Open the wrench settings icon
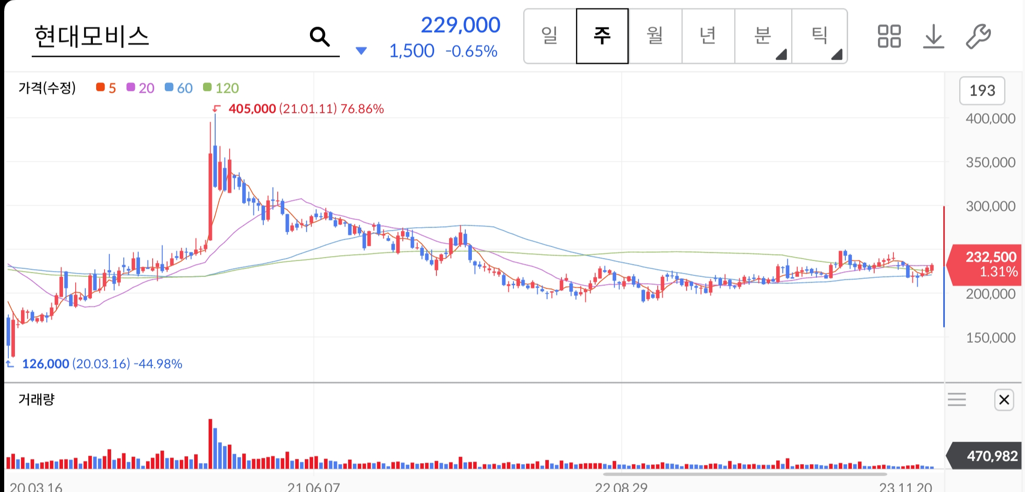Image resolution: width=1025 pixels, height=492 pixels. point(978,36)
